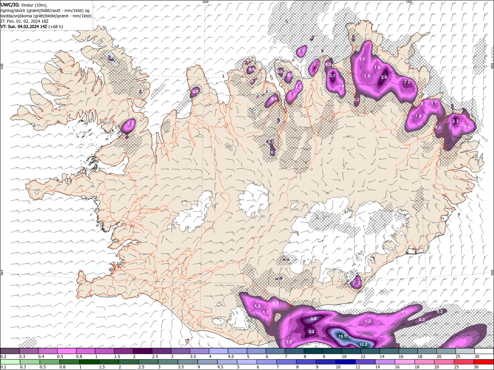Click the '4.5' number under the upper legend row
This screenshot has height=370, width=494.
[x=231, y=357]
